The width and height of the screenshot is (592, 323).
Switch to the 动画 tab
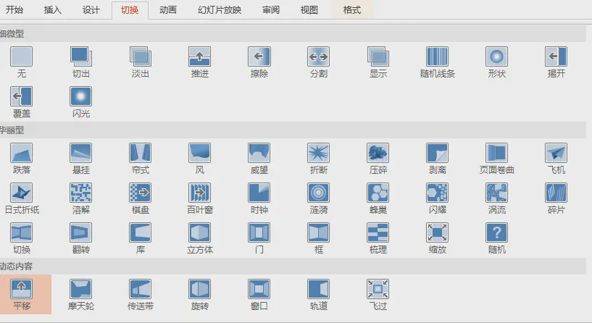[x=167, y=10]
